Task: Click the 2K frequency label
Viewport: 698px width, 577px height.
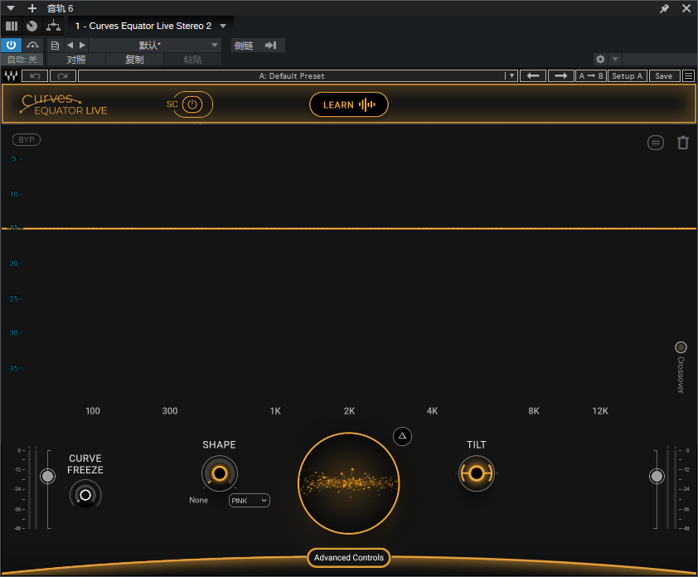Action: 350,411
